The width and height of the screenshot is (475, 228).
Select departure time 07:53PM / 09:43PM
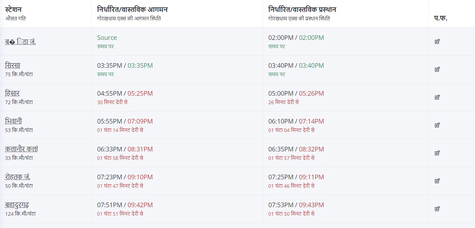point(296,205)
